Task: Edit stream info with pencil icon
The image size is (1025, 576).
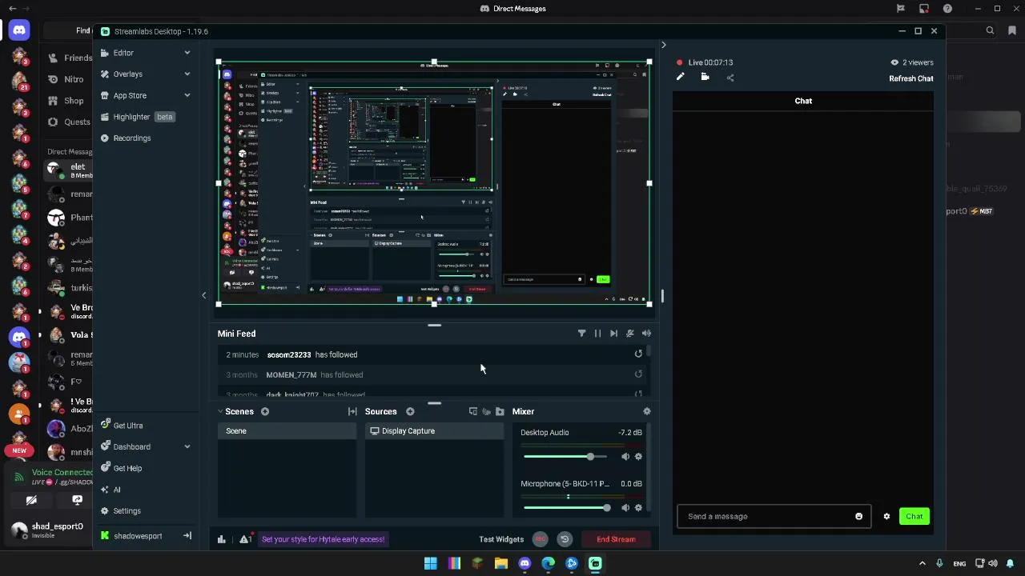Action: pyautogui.click(x=681, y=78)
